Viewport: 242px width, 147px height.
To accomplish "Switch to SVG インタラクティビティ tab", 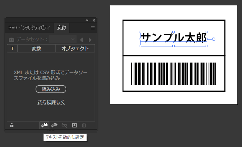I will [x=29, y=28].
